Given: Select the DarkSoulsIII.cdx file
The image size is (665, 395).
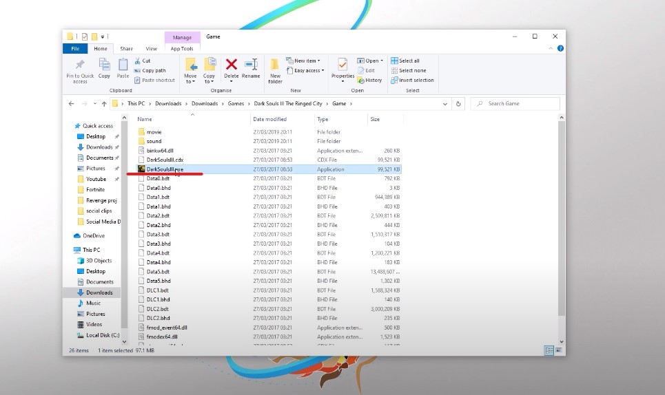Looking at the screenshot, I should point(165,160).
